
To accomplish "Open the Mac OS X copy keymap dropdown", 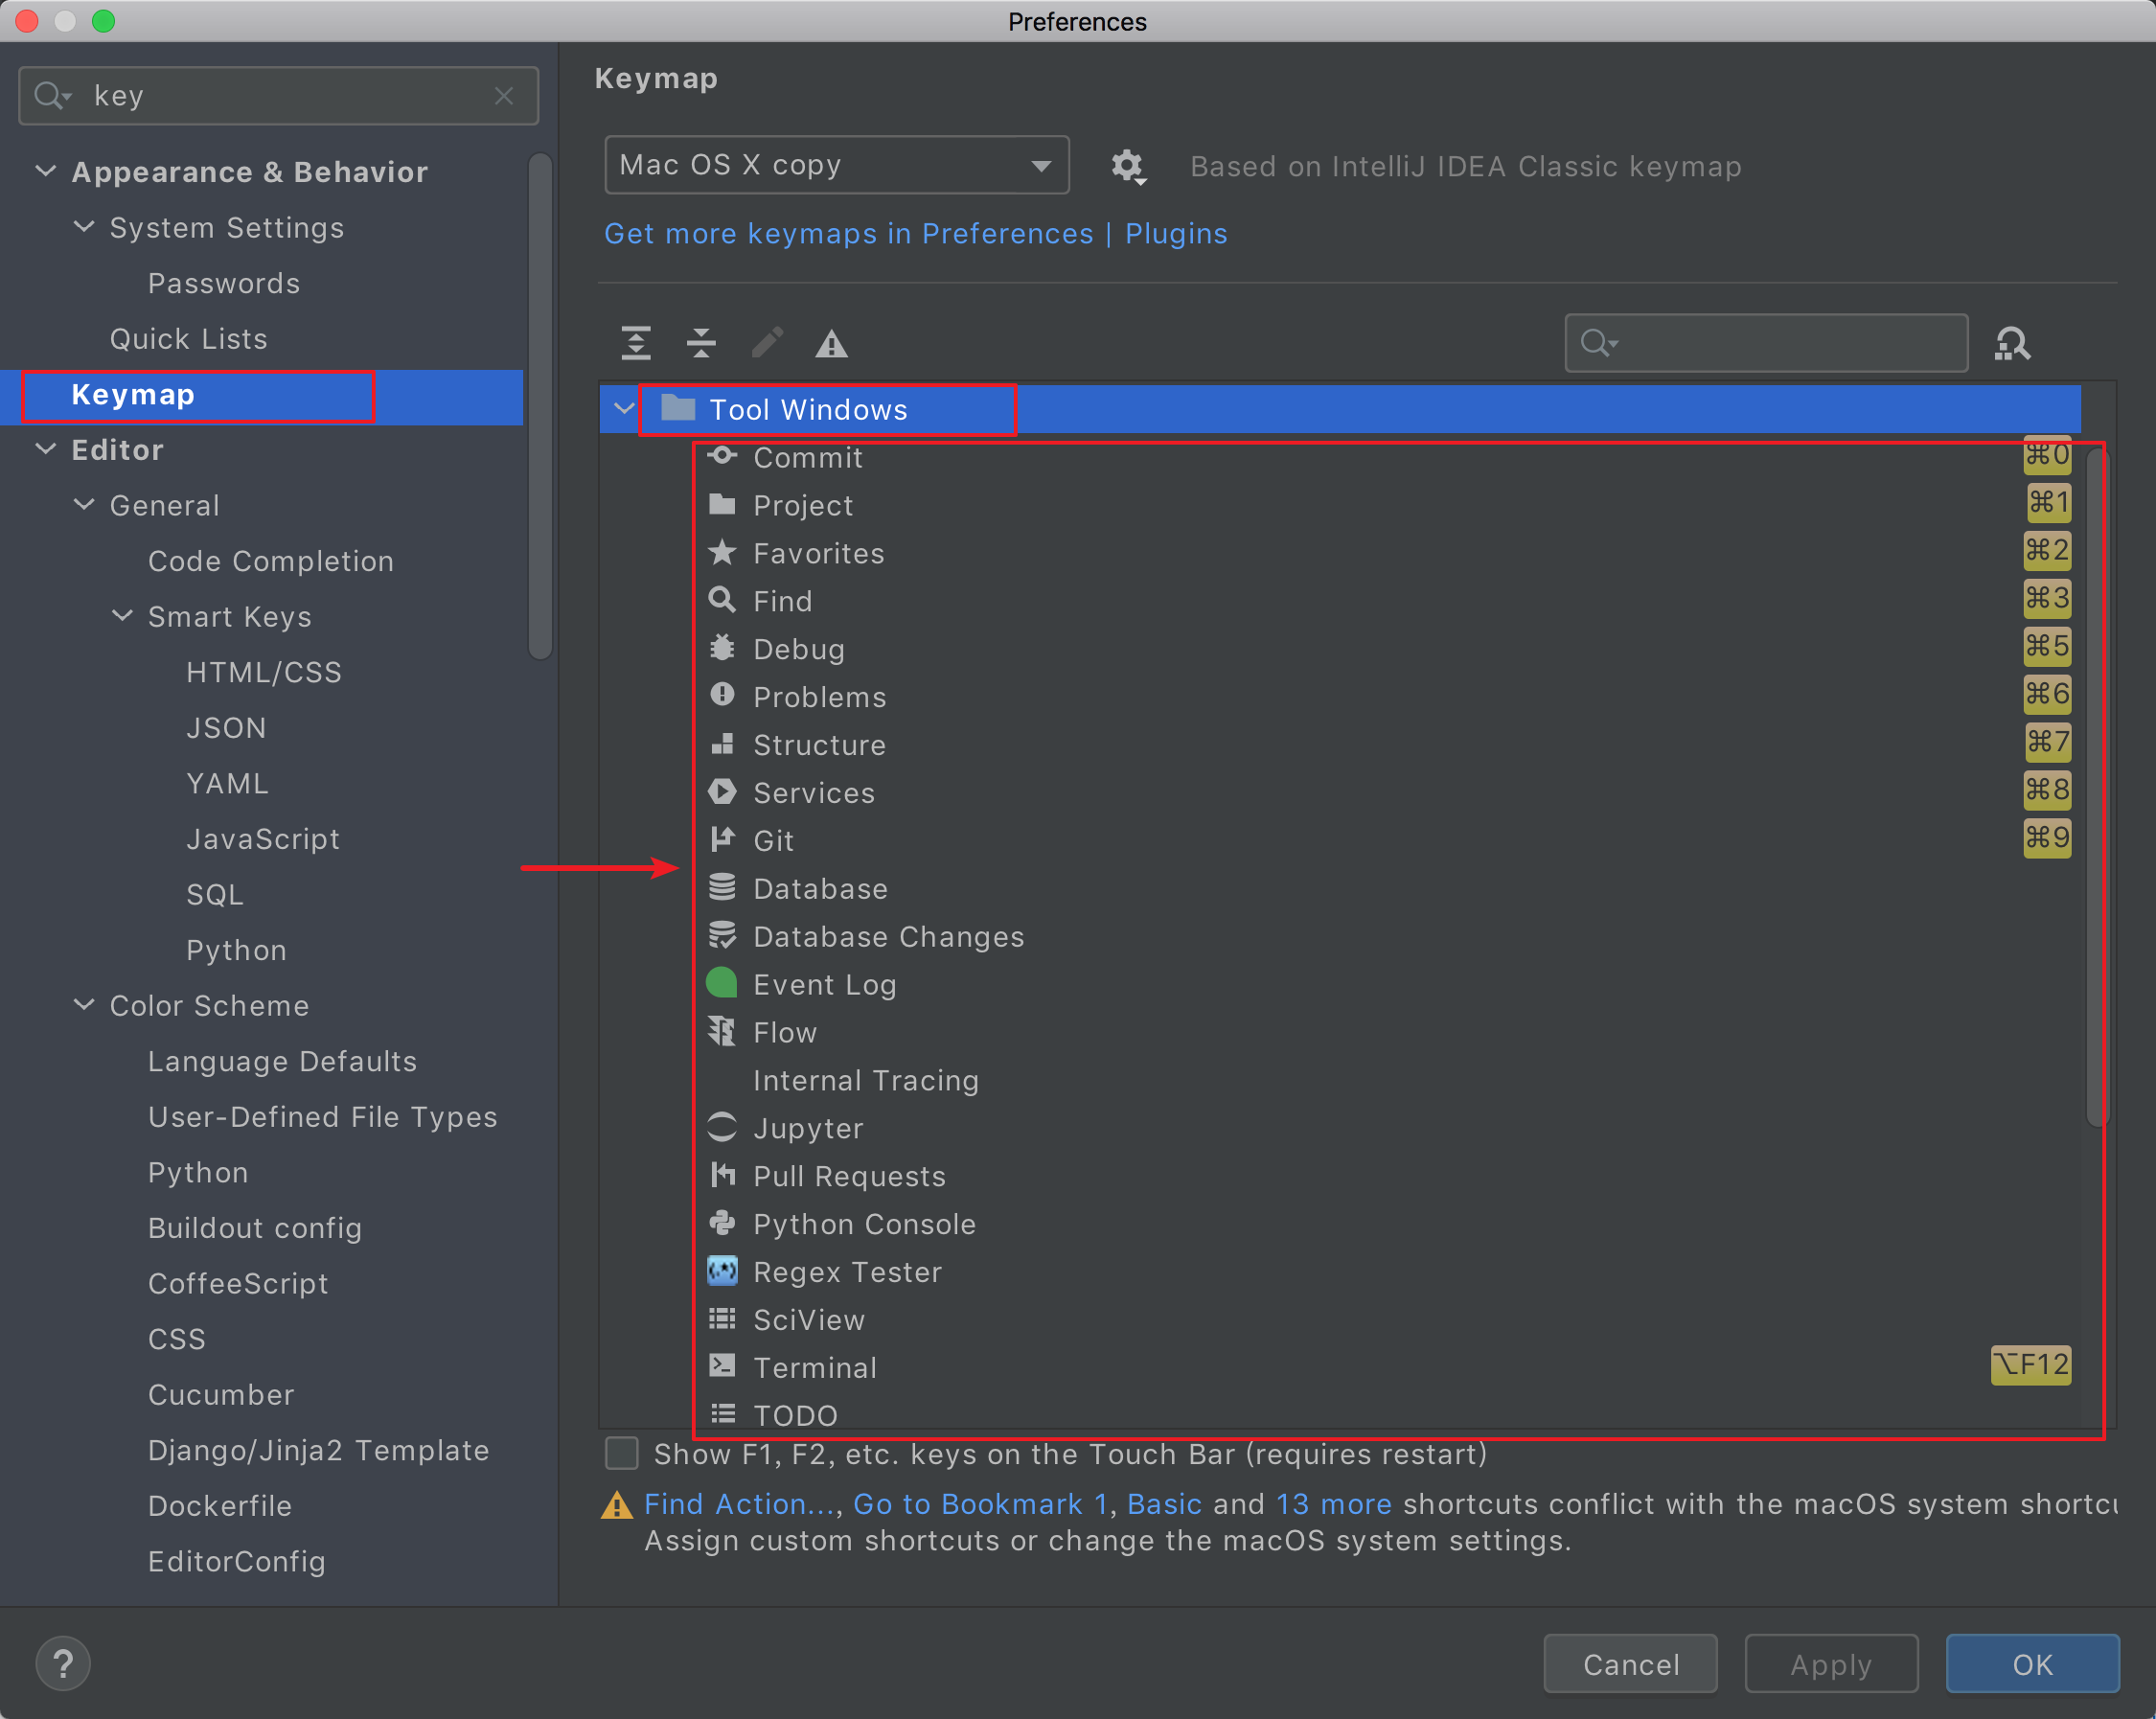I will tap(836, 165).
